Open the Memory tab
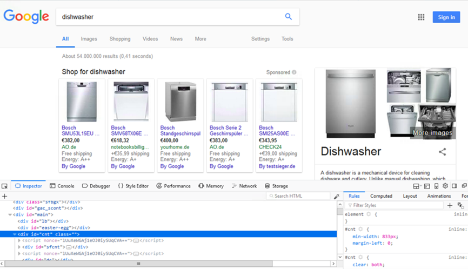The width and height of the screenshot is (468, 269). 211,186
